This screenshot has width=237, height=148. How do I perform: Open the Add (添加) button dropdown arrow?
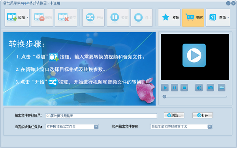coord(27,17)
